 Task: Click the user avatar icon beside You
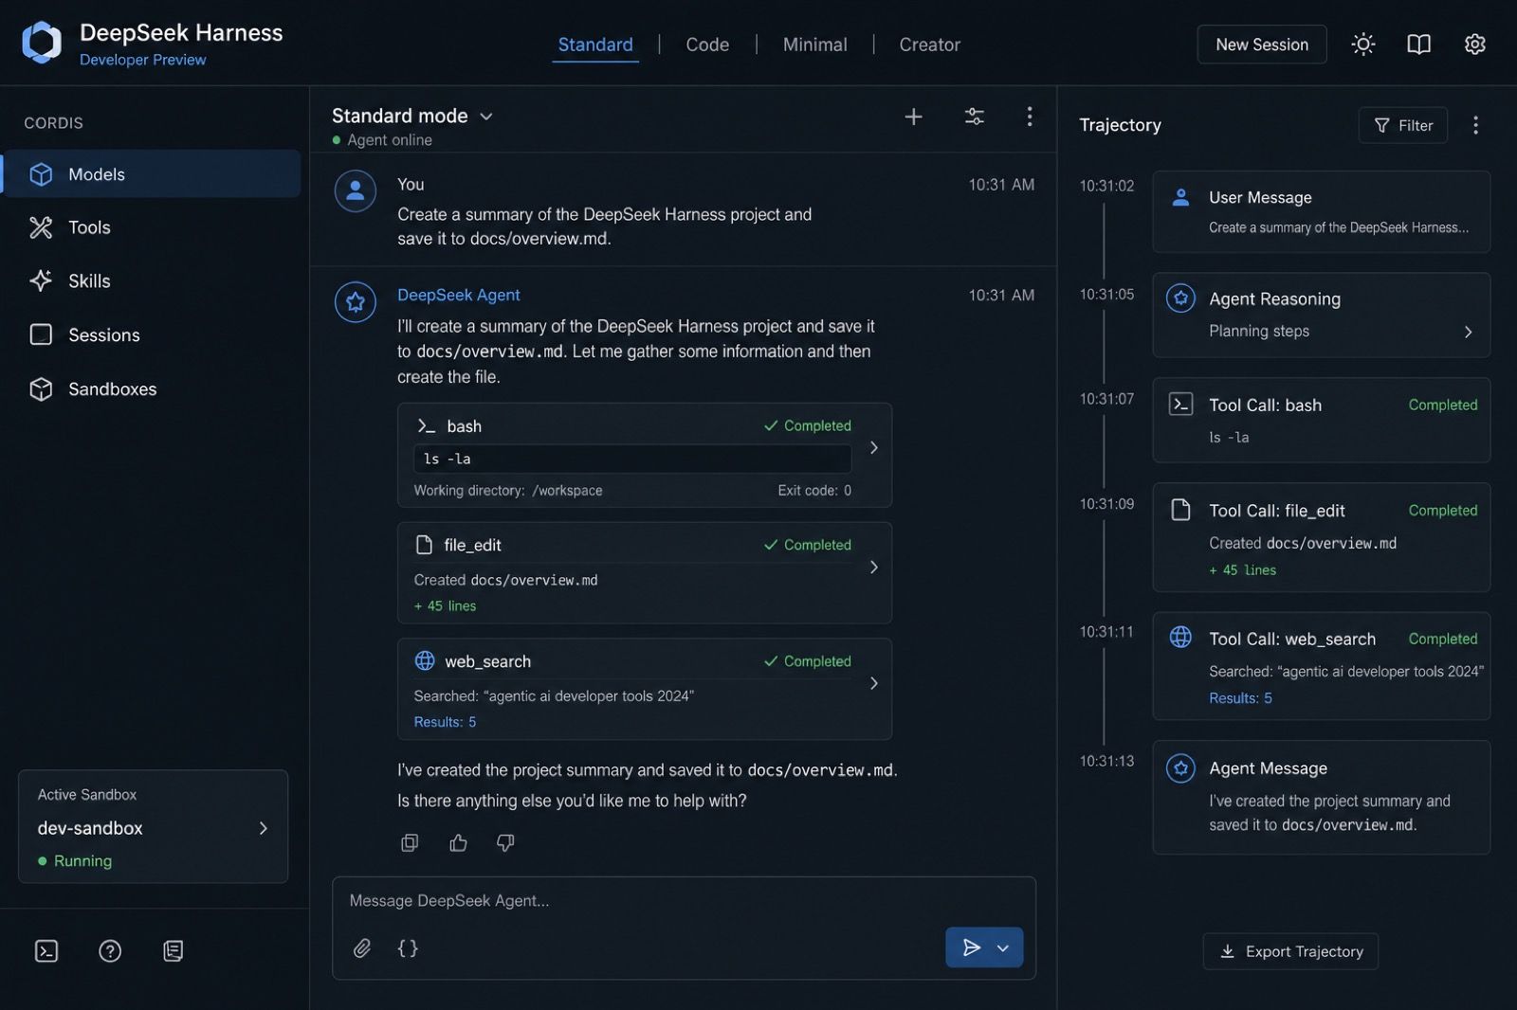tap(356, 191)
